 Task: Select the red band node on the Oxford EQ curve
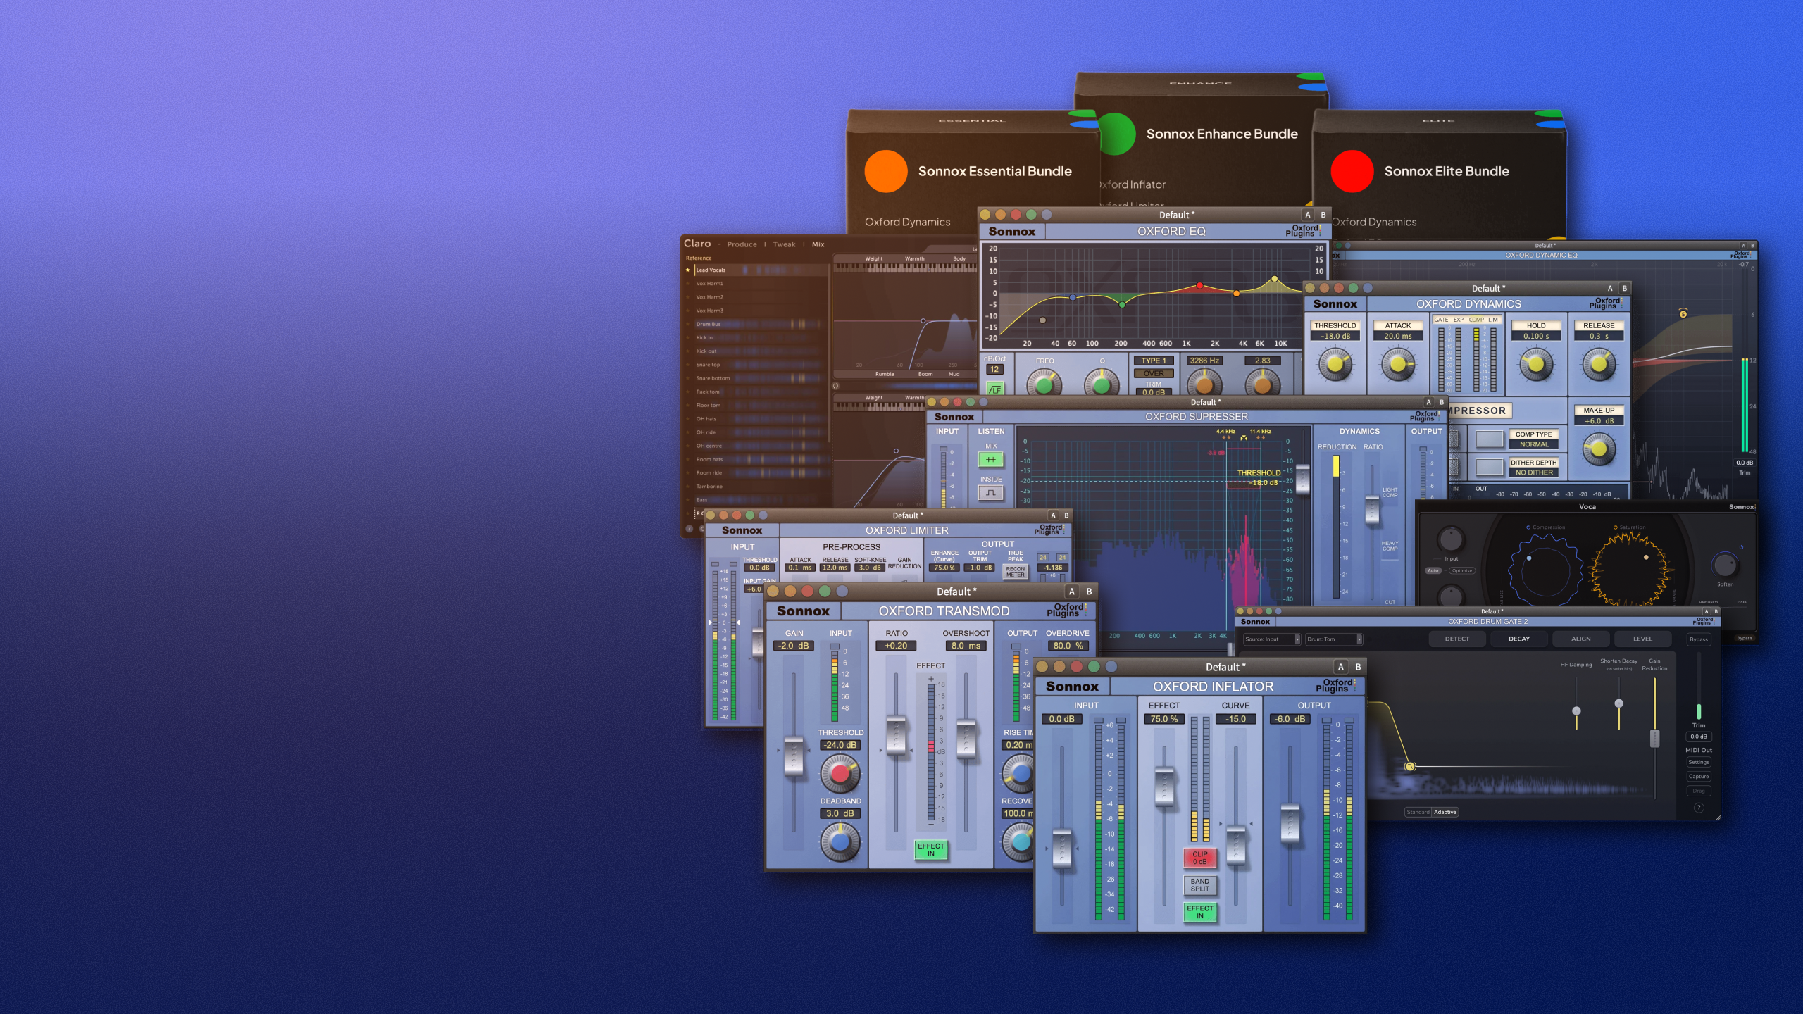coord(1199,286)
